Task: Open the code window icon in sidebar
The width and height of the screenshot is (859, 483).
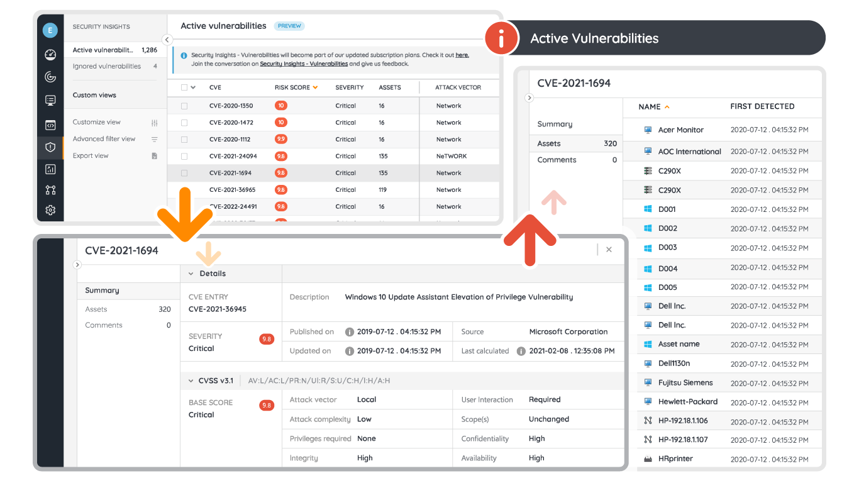Action: click(x=50, y=125)
